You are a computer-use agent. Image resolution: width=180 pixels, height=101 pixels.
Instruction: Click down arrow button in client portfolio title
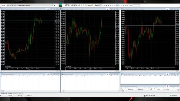167,86
